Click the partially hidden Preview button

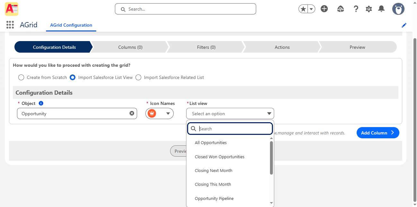[x=178, y=151]
